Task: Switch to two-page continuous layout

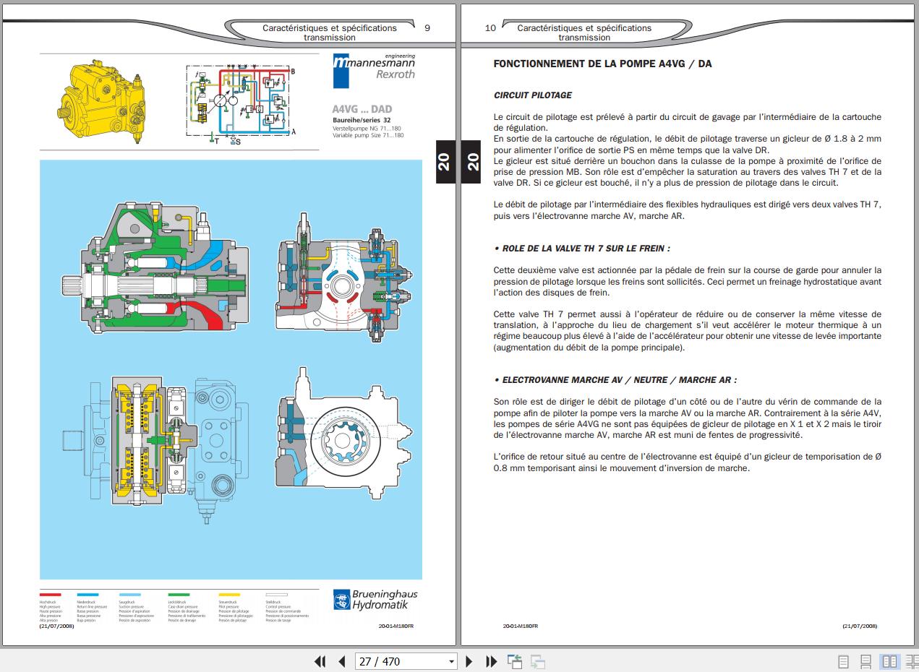Action: click(x=912, y=661)
